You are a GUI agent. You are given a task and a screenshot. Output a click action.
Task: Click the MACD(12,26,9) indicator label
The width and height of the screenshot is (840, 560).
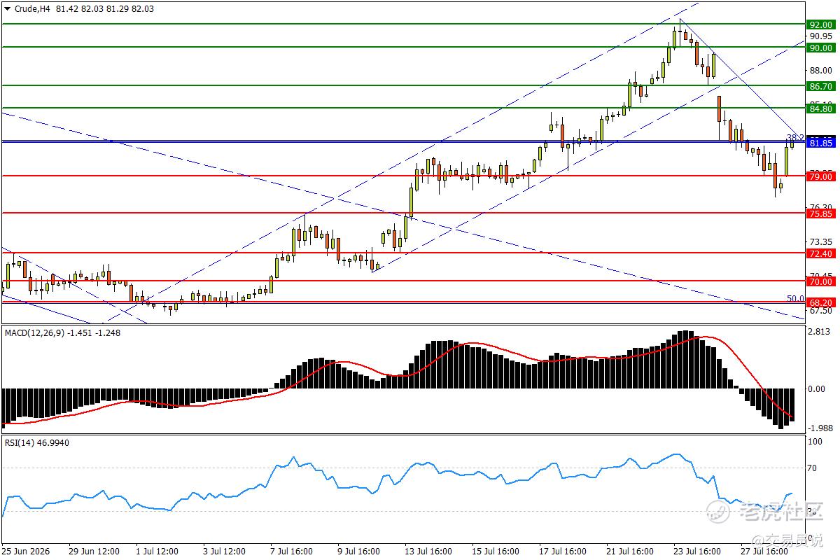coord(34,333)
